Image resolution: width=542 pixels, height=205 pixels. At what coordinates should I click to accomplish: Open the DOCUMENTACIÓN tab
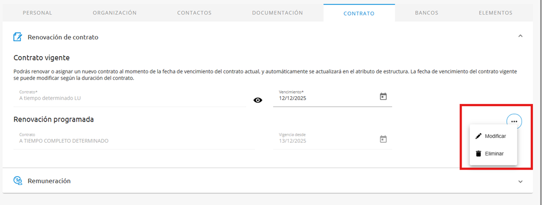pos(277,13)
